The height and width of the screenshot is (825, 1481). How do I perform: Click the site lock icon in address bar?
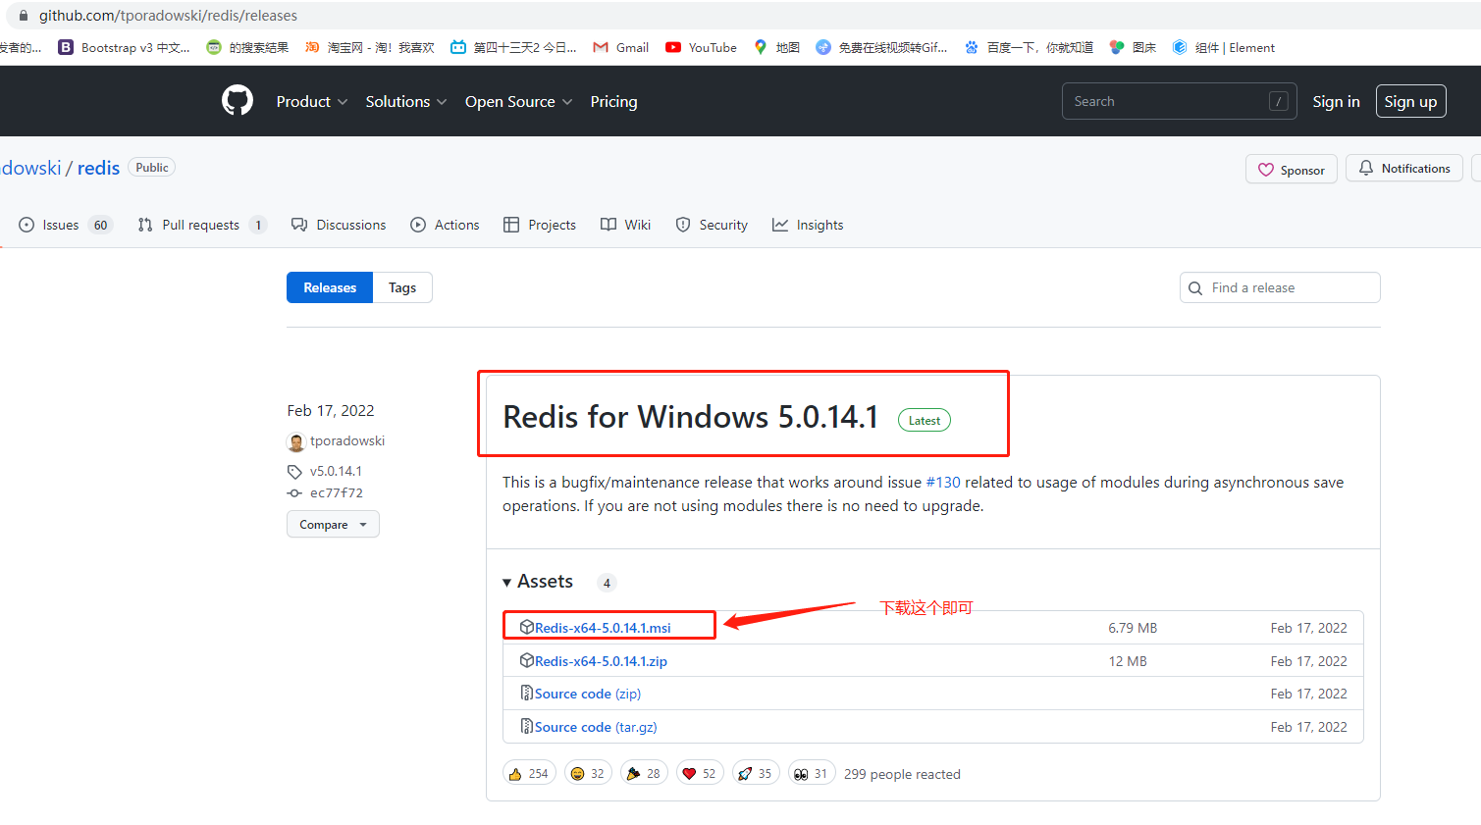(24, 16)
